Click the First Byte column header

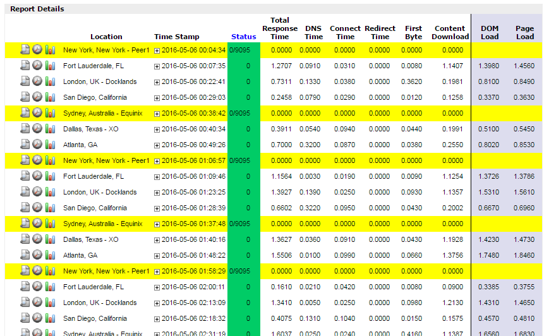[x=414, y=32]
